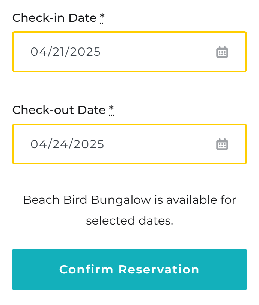Click the Beach Bird Bungalow availability message
This screenshot has height=305, width=259.
129,210
